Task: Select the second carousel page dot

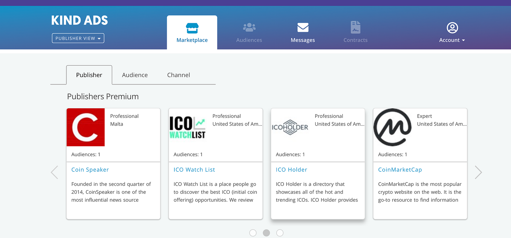Action: pyautogui.click(x=266, y=233)
